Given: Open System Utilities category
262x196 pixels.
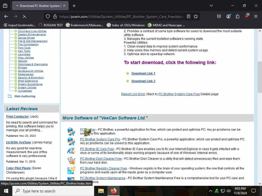Looking at the screenshot, I should [27, 88].
